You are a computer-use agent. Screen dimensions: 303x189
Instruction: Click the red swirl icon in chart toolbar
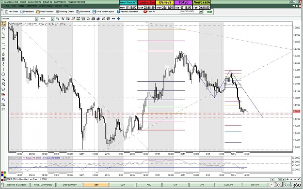pos(73,19)
